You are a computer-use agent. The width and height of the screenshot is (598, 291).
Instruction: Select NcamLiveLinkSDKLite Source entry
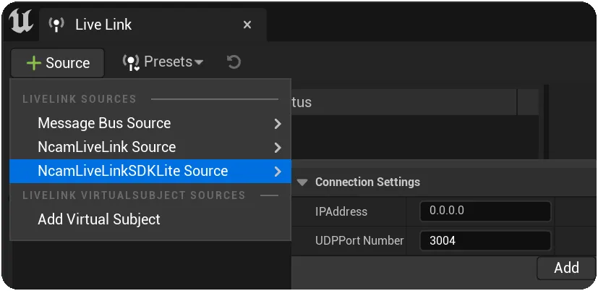pos(150,171)
